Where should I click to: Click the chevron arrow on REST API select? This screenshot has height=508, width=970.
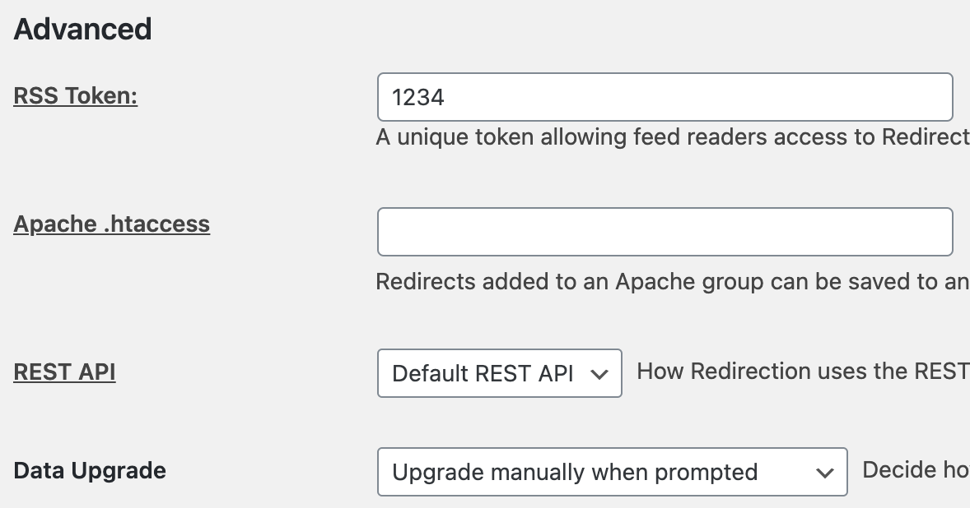click(x=600, y=374)
